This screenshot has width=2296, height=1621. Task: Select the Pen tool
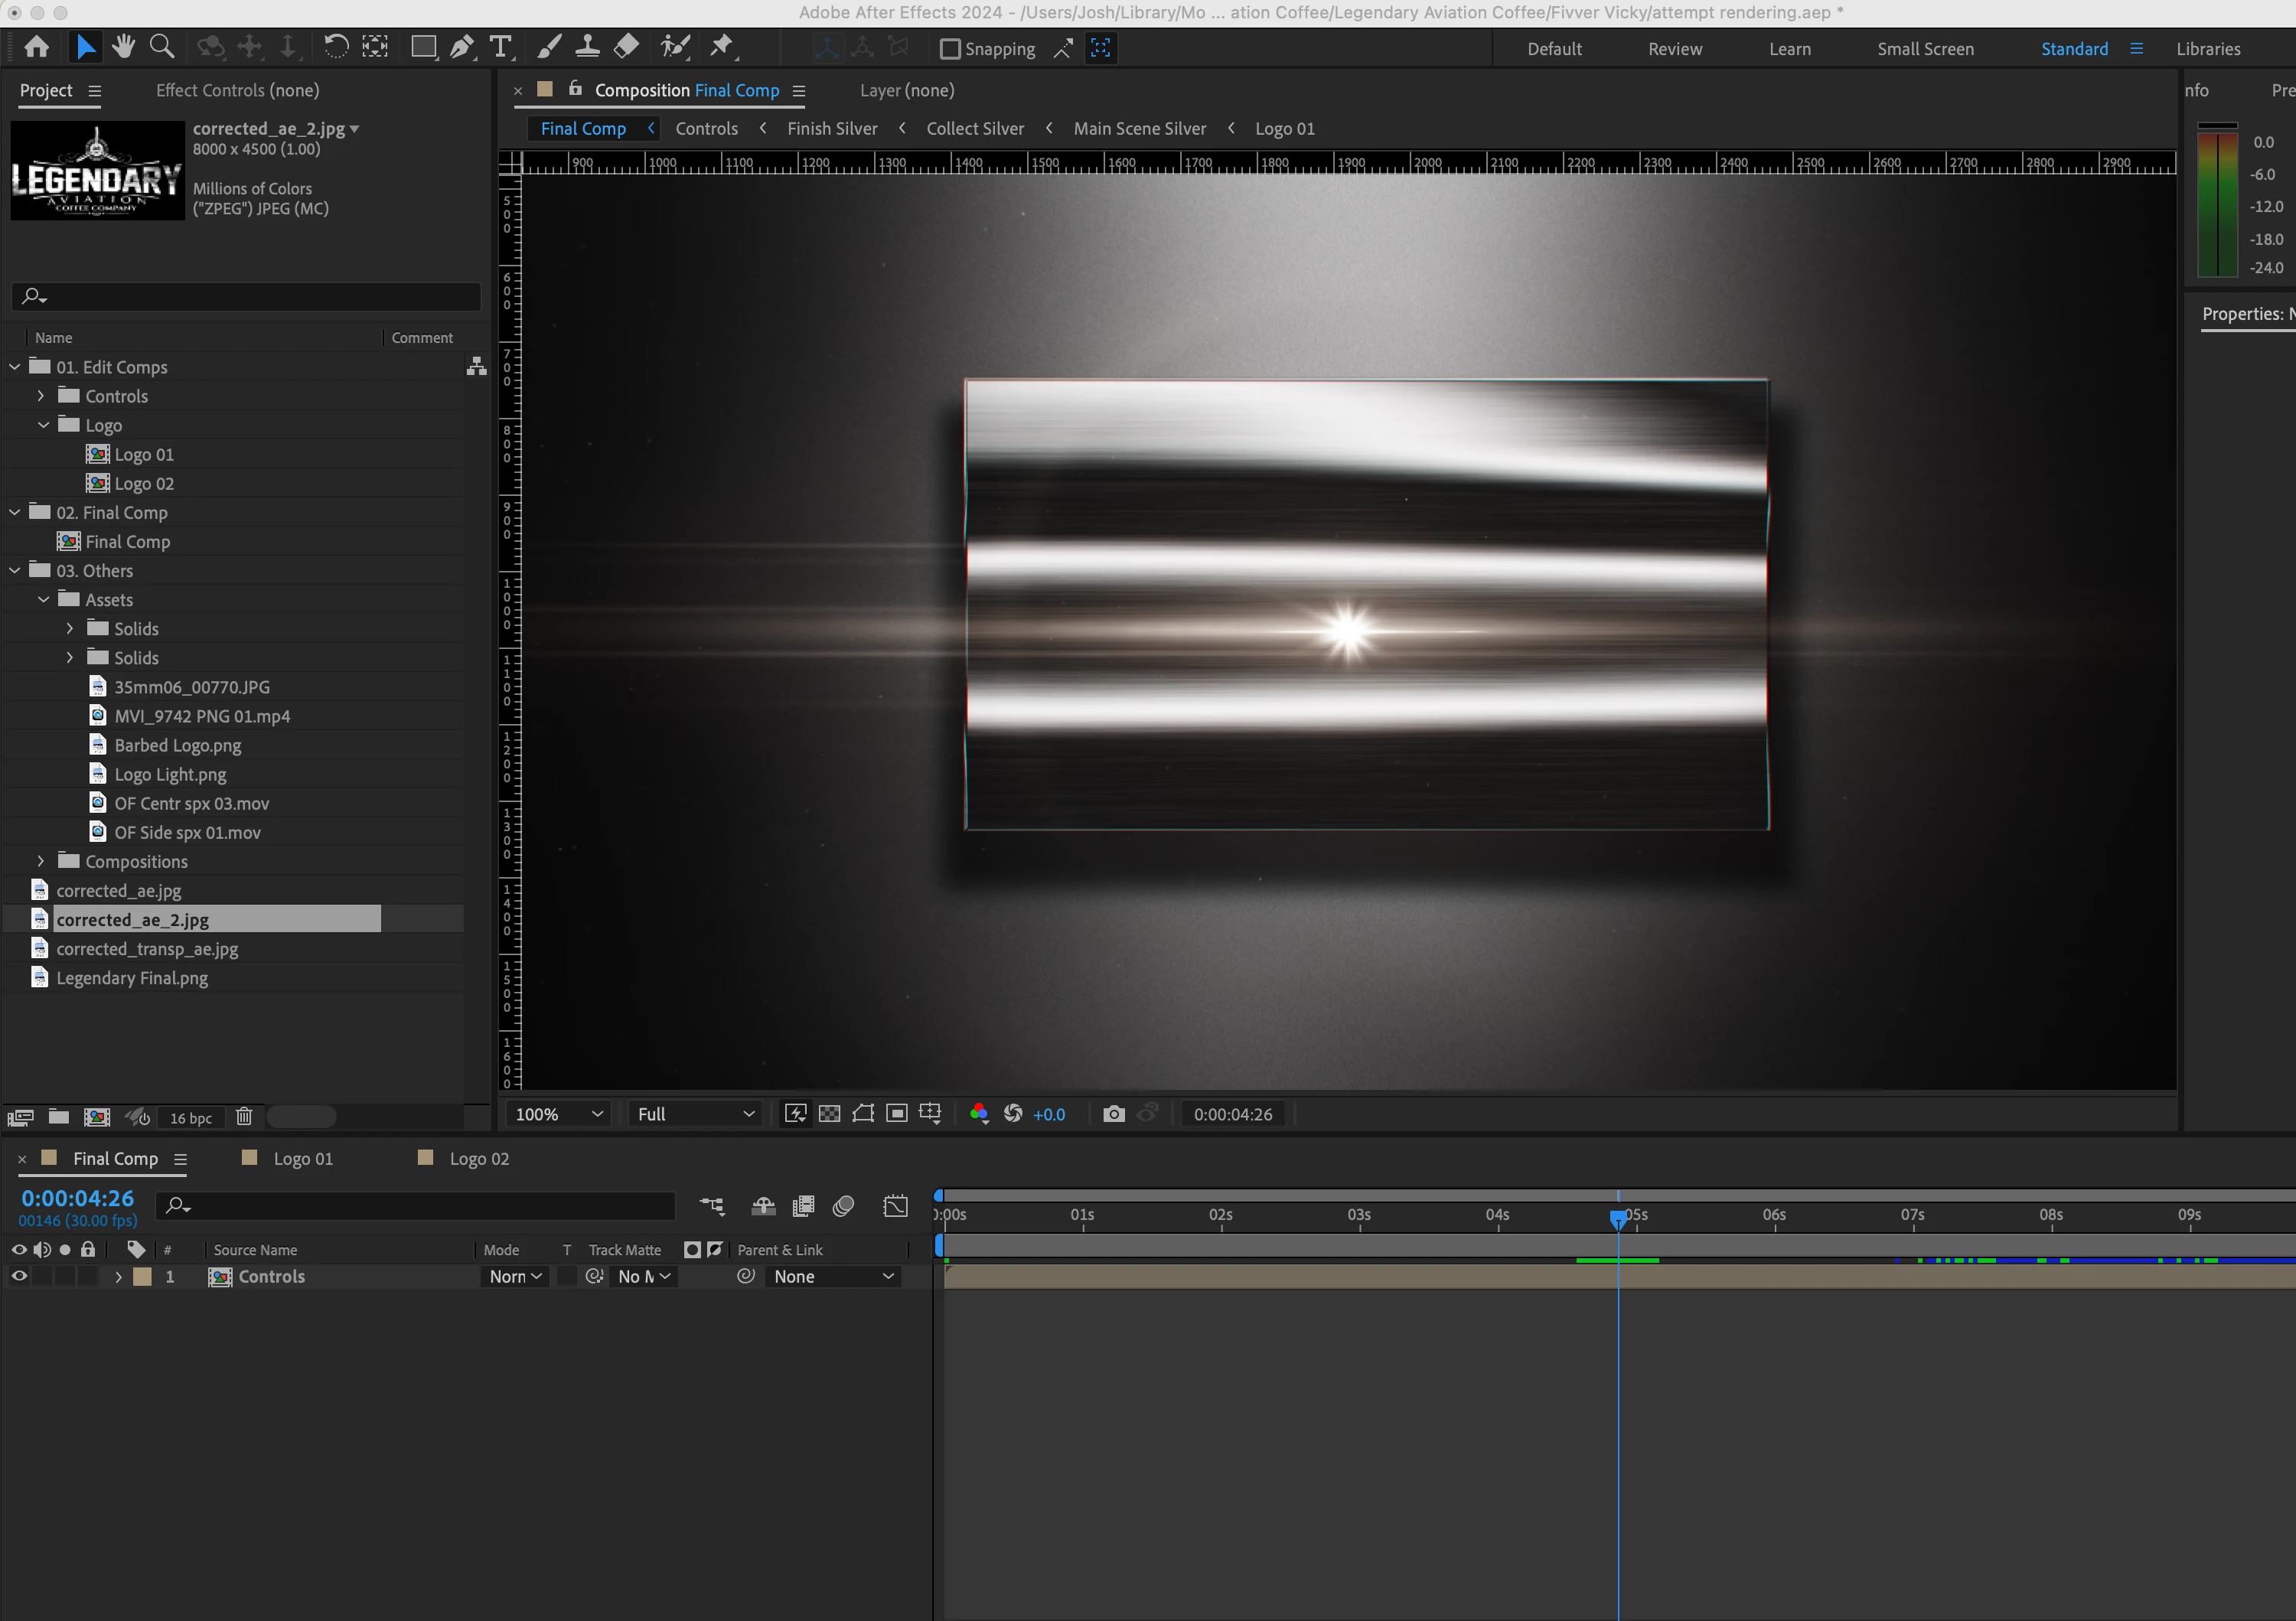pos(462,47)
